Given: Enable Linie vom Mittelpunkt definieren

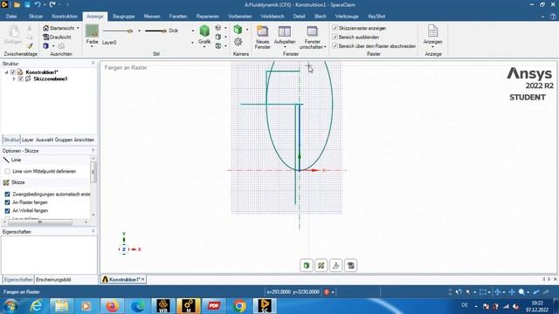Looking at the screenshot, I should [7, 171].
